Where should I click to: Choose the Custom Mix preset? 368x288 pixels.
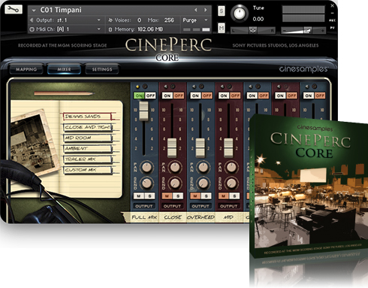click(x=87, y=170)
